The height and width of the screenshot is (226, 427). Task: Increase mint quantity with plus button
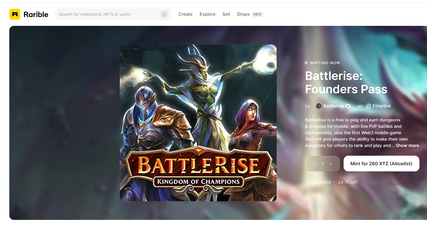(x=330, y=164)
